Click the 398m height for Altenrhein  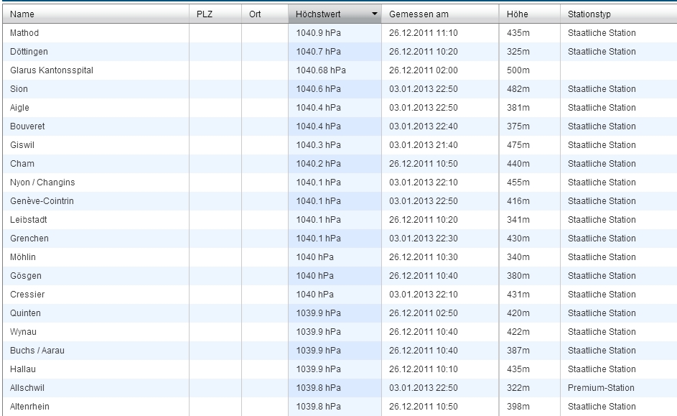[518, 407]
